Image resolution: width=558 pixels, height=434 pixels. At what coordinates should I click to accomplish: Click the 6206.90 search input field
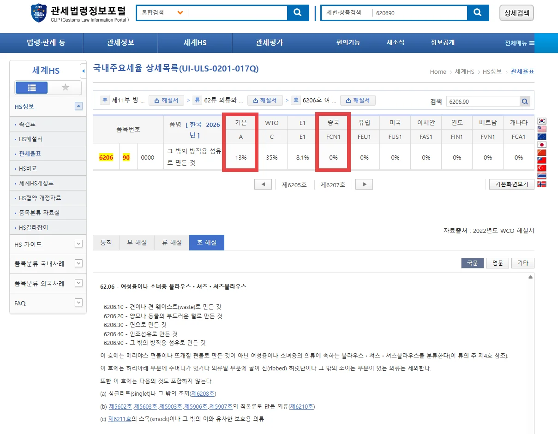tap(482, 101)
